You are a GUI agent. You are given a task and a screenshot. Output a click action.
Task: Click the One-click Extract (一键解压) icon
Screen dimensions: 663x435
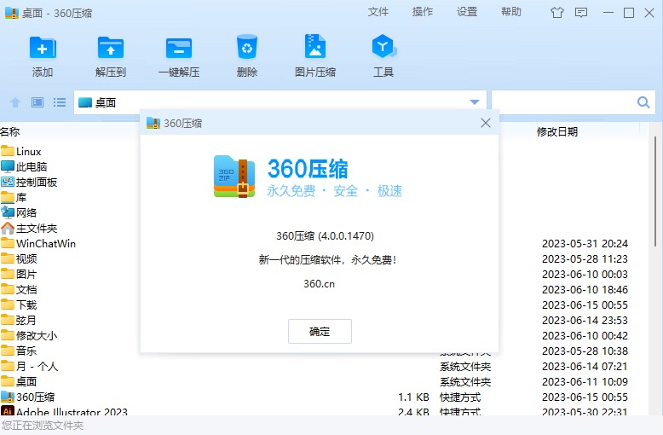point(179,48)
